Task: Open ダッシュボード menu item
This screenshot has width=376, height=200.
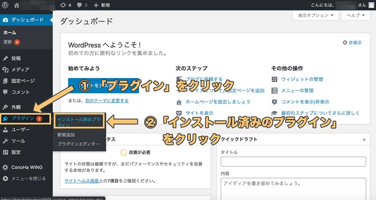Action: pyautogui.click(x=26, y=20)
